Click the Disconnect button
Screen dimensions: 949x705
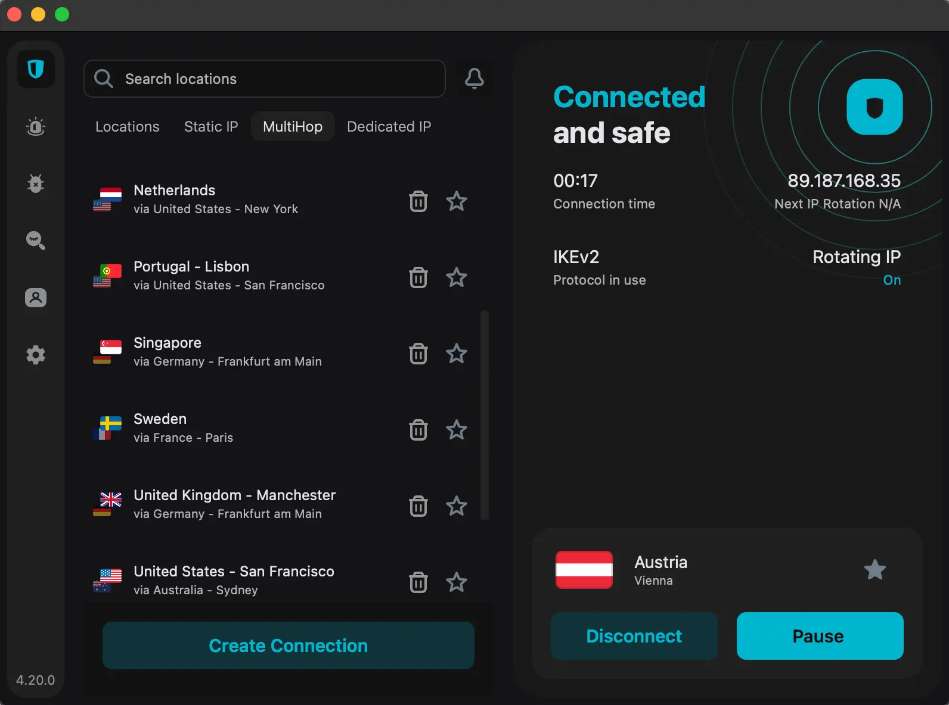tap(634, 636)
